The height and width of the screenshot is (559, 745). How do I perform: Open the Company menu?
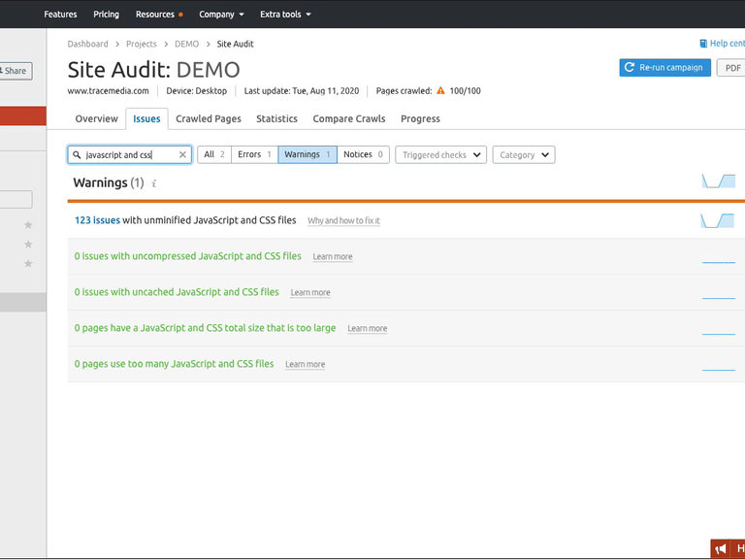click(x=221, y=15)
